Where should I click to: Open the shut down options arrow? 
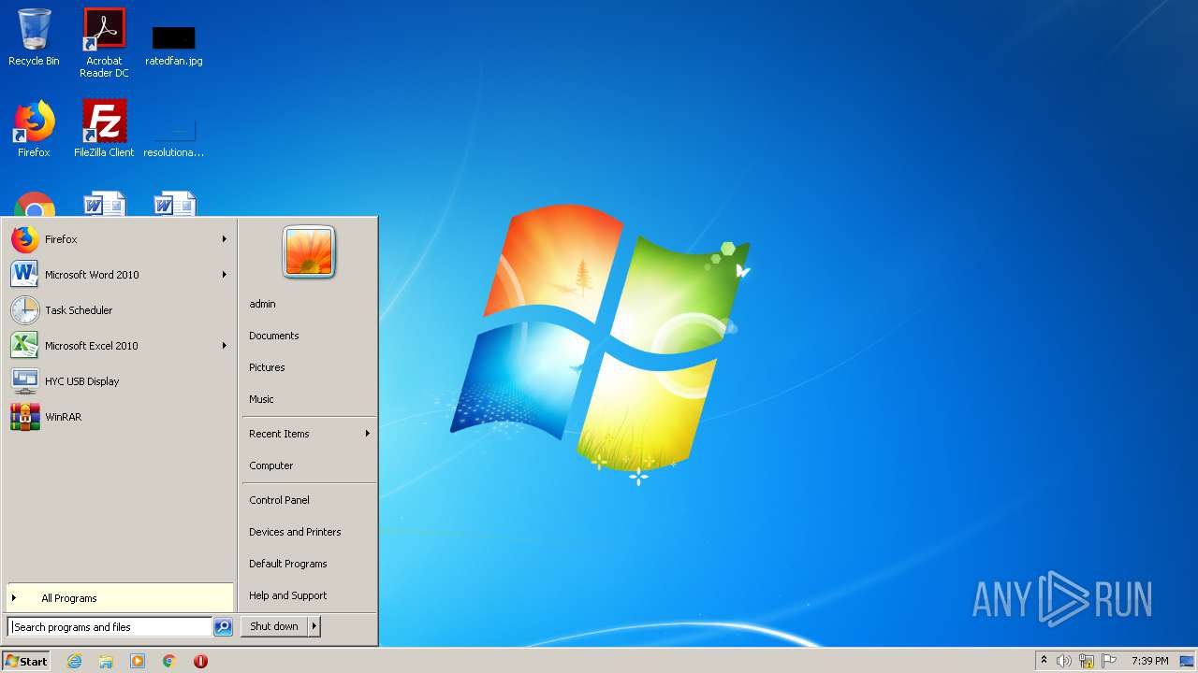click(x=314, y=626)
